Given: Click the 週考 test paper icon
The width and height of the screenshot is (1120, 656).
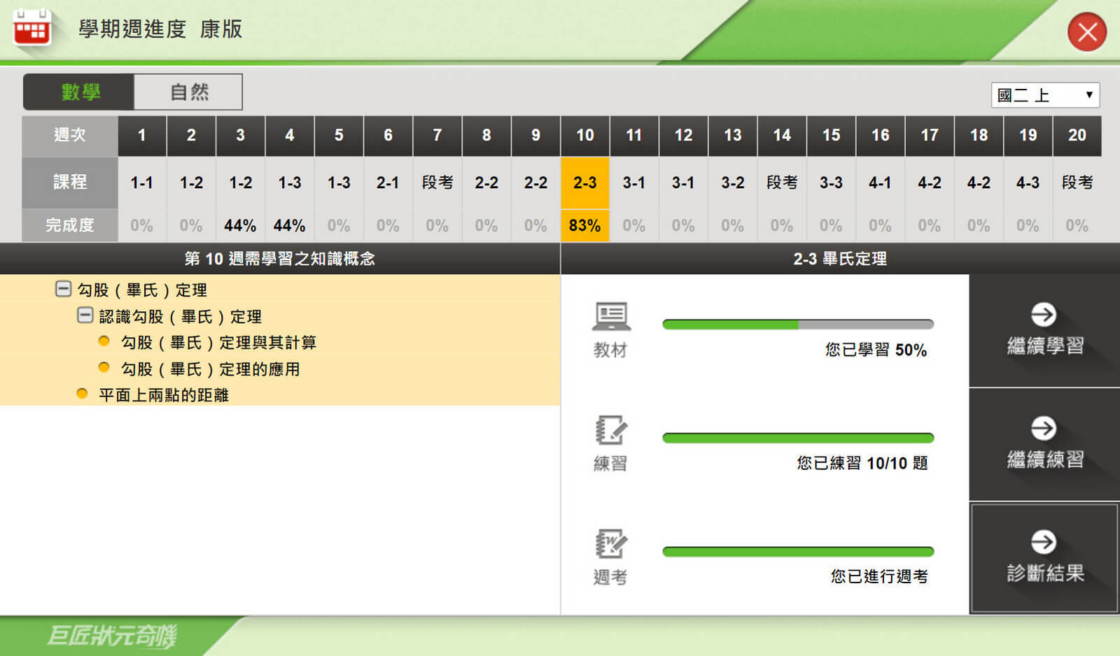Looking at the screenshot, I should 611,543.
